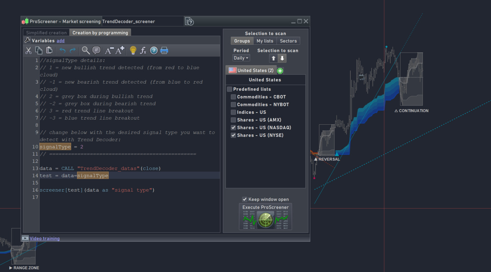Enable Commodities - CBOT checkbox
The width and height of the screenshot is (491, 272).
(233, 97)
